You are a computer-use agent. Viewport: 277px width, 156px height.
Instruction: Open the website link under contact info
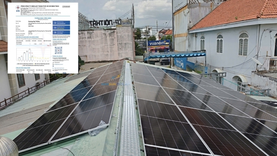(x=59, y=68)
